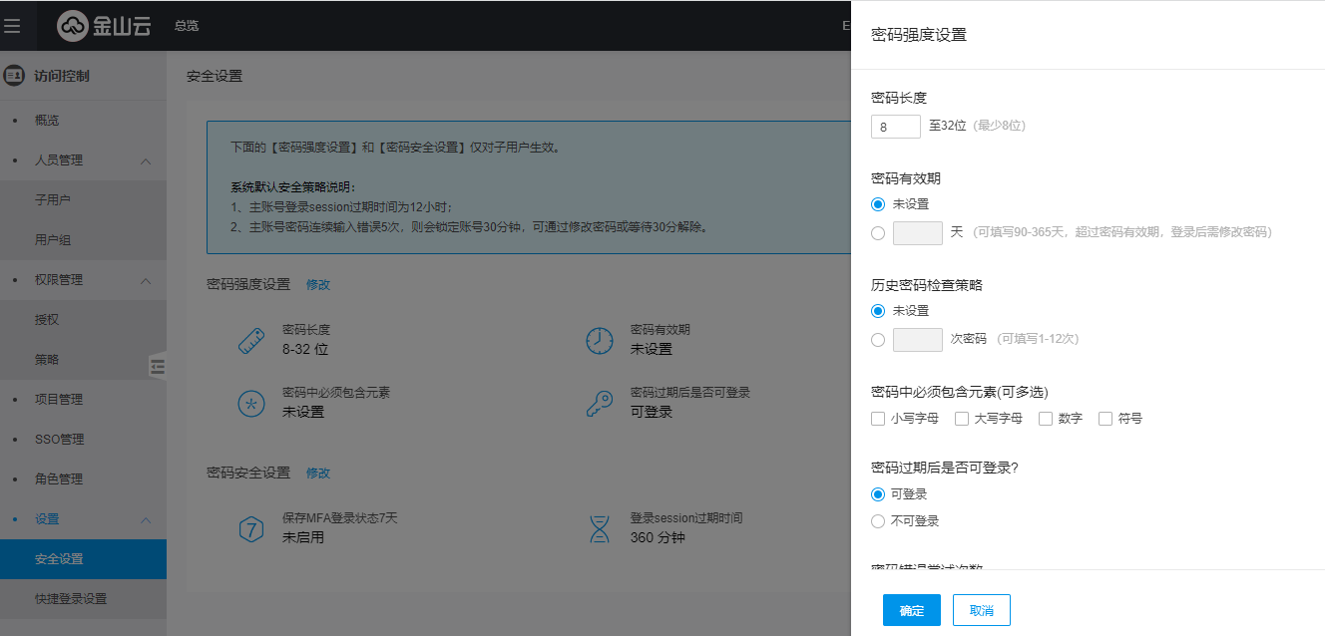This screenshot has height=636, width=1325.
Task: Click the 未启用 MFA status text
Action: tap(303, 537)
